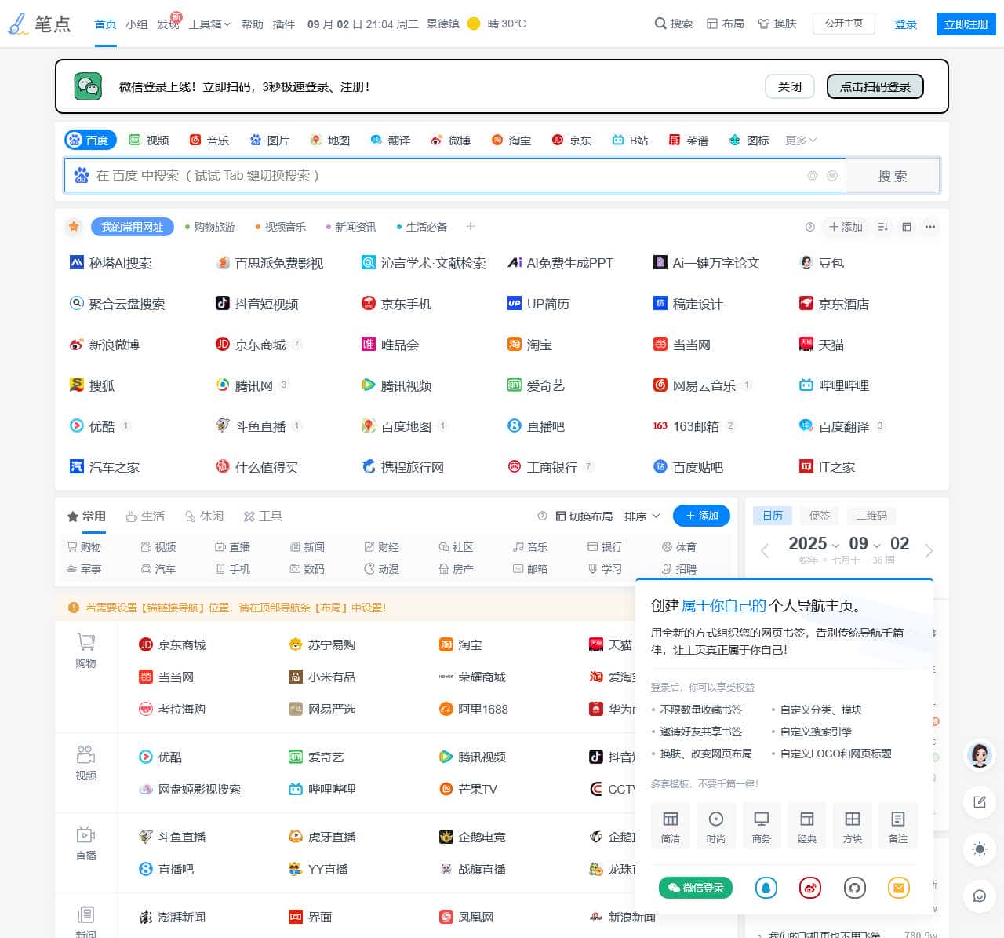The image size is (1004, 938).
Task: Click the GitHub login icon
Action: 854,888
